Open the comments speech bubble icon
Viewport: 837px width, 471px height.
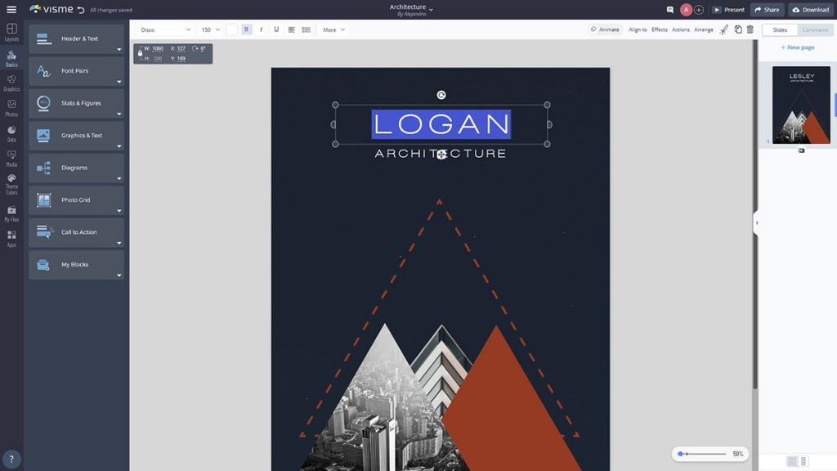pos(670,10)
